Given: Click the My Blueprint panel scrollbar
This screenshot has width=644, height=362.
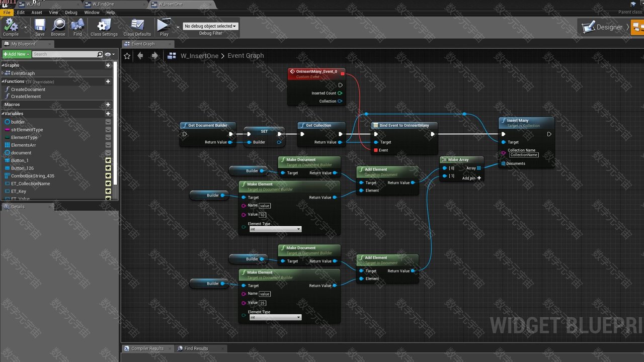Looking at the screenshot, I should coord(116,123).
